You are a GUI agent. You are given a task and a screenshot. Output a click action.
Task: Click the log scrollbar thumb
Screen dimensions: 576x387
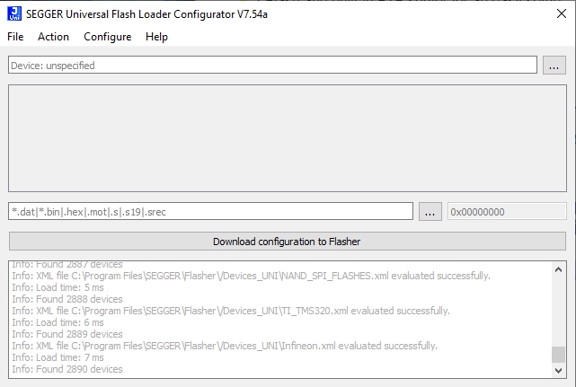click(558, 355)
